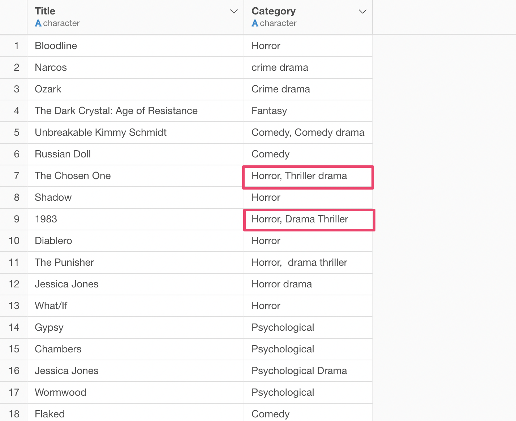Select the Chambers title cell

pyautogui.click(x=136, y=349)
